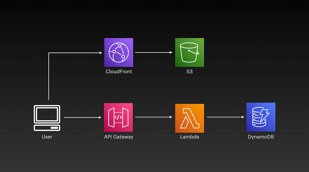Click the arrow from User to API Gateway
The image size is (309, 172).
[x=83, y=118]
